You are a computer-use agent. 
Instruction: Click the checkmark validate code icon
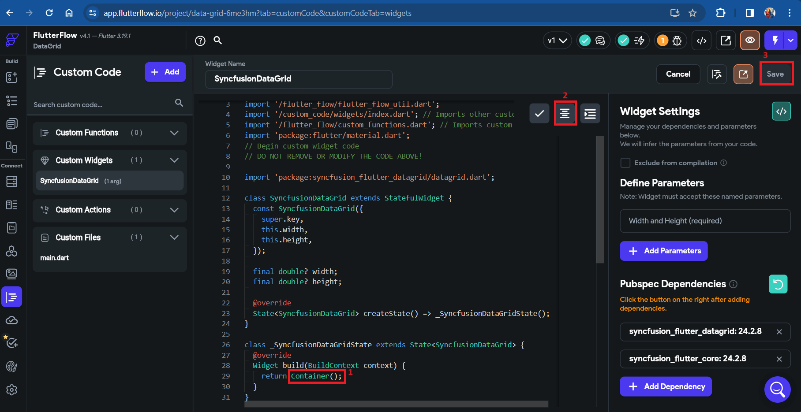pos(539,114)
